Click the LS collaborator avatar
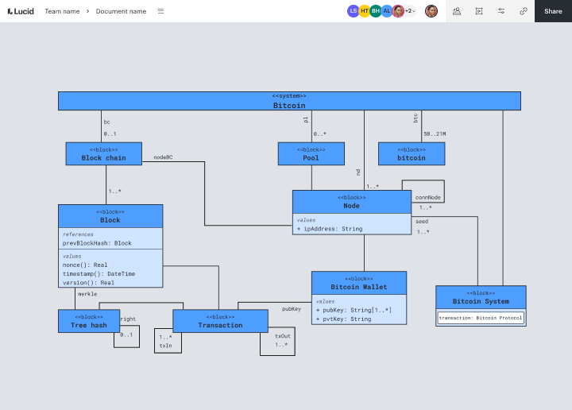Viewport: 572px width, 410px height. click(x=353, y=11)
